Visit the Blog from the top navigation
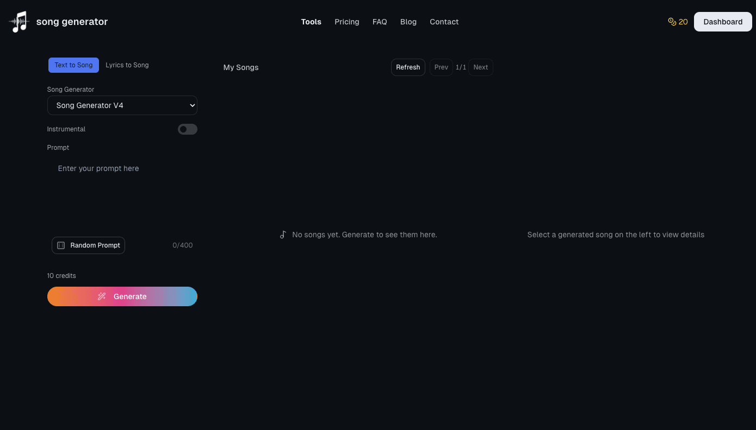756x430 pixels. click(408, 22)
